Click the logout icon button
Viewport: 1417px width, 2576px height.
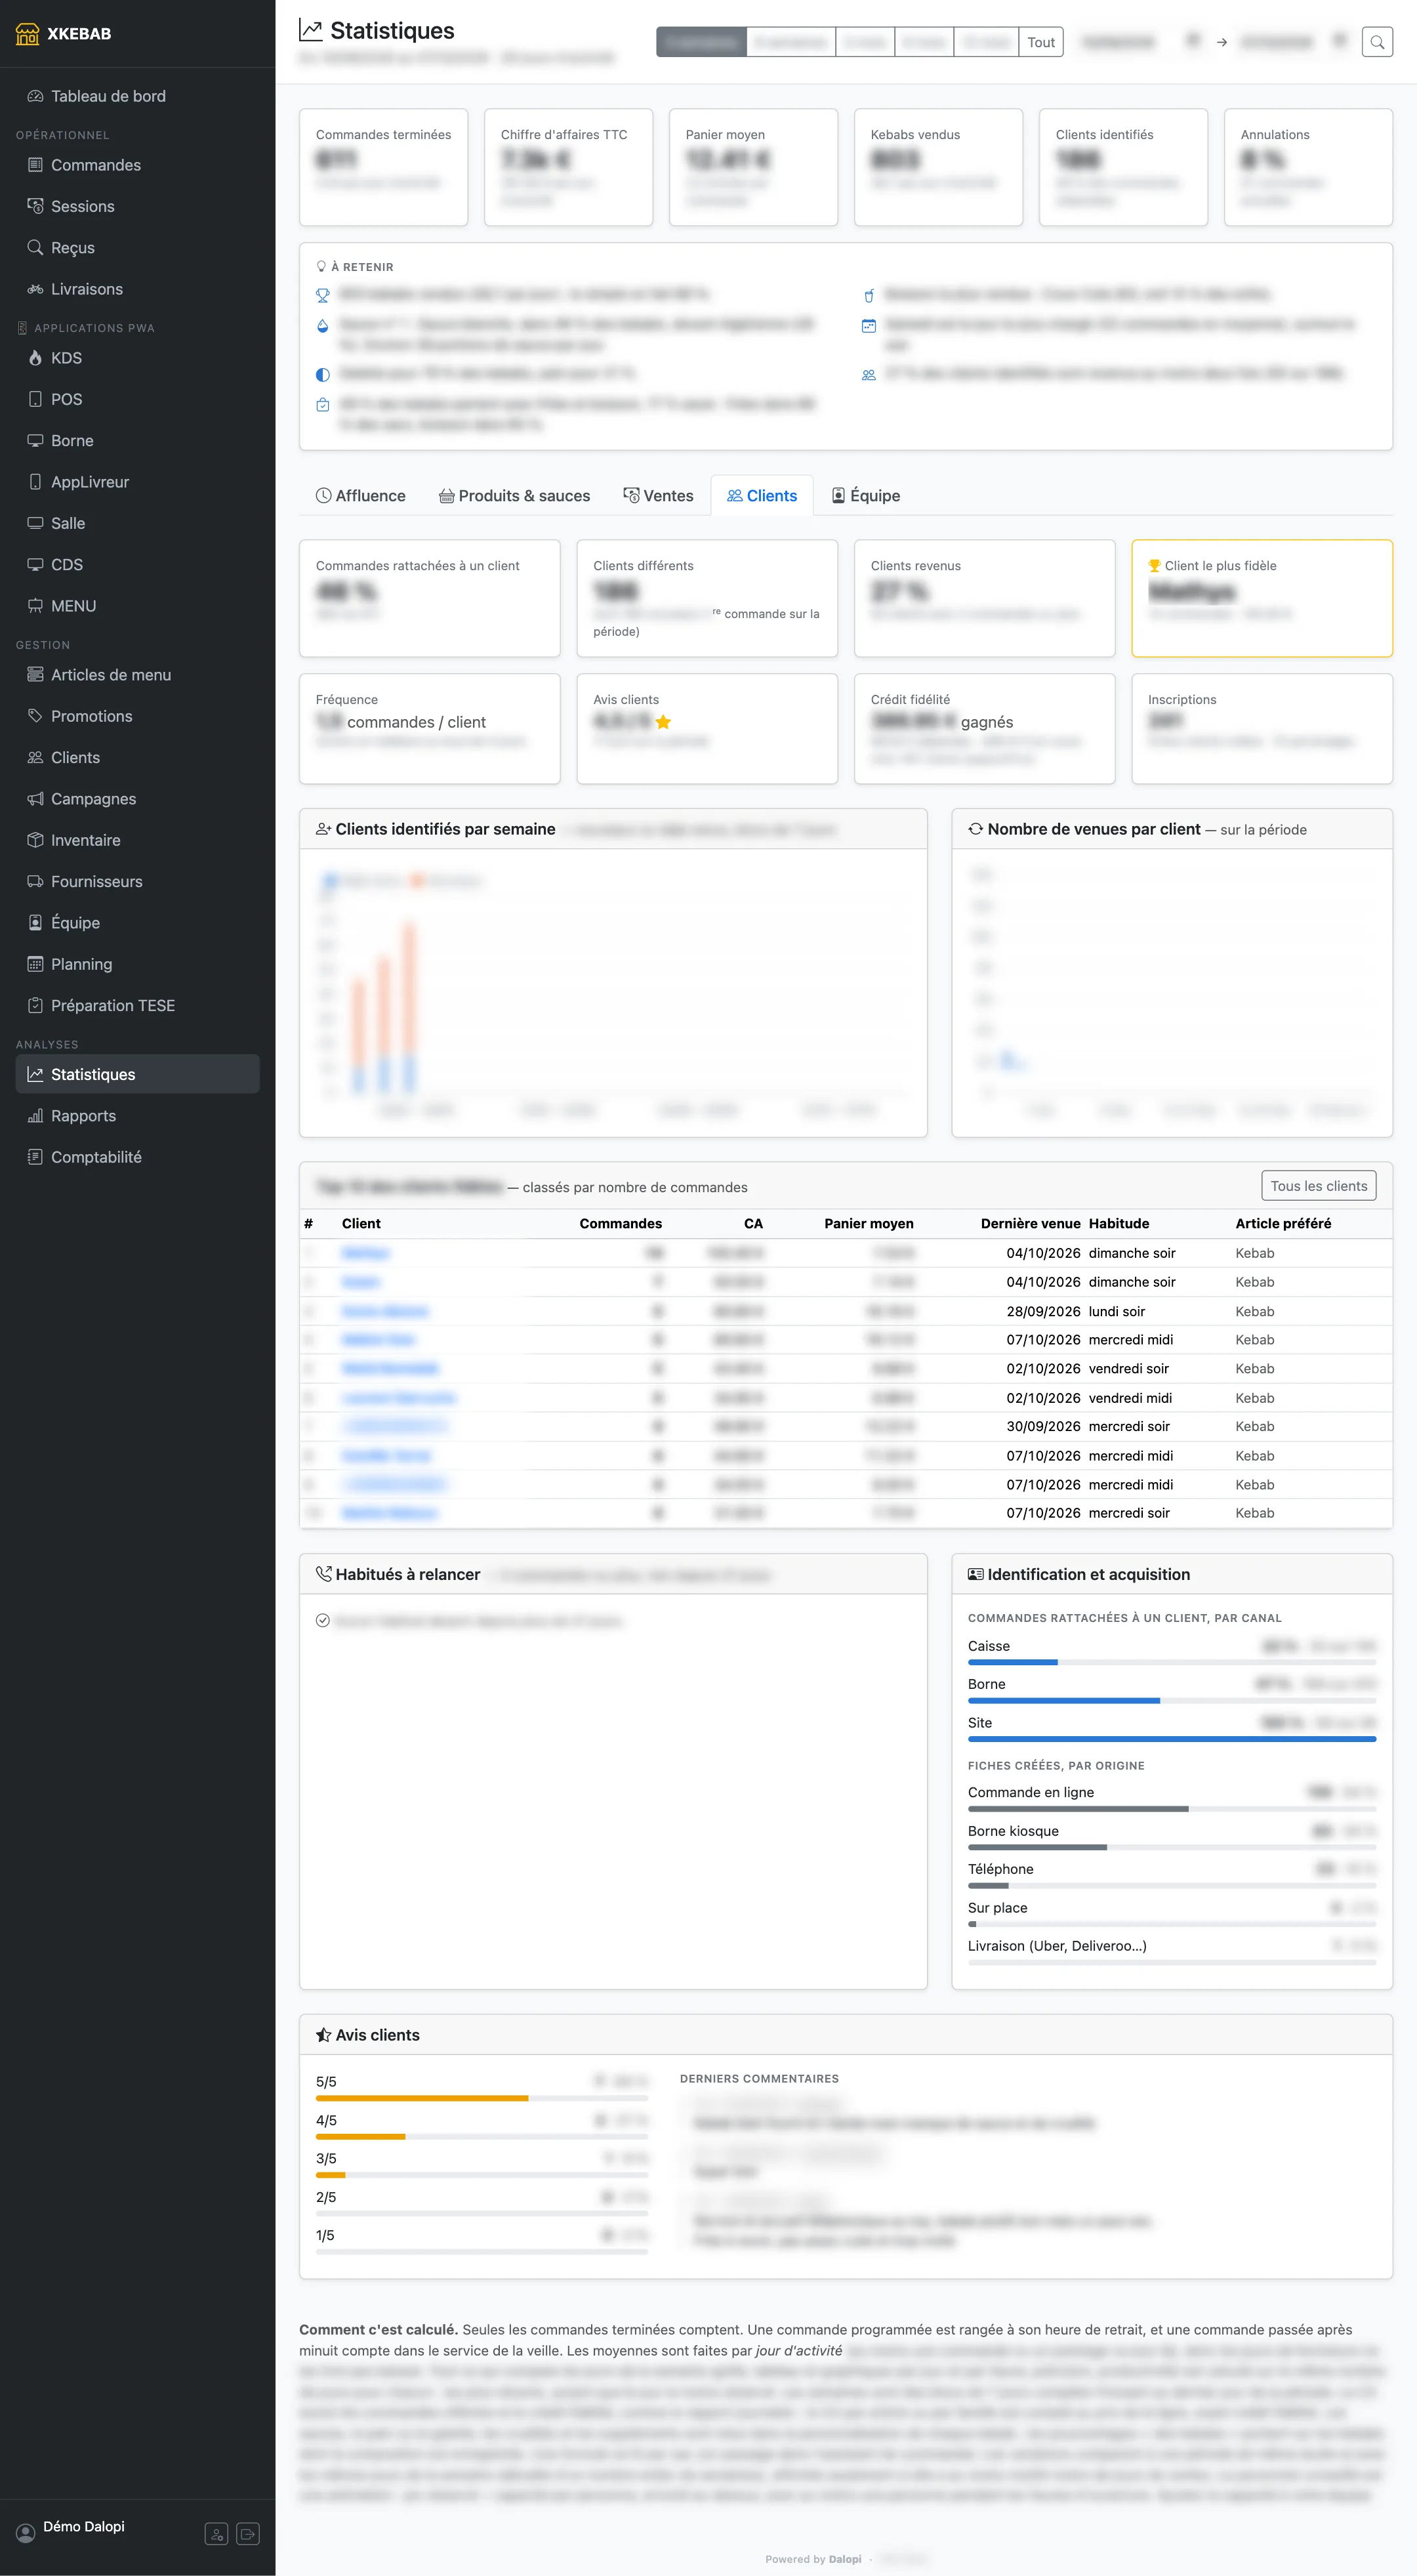click(x=248, y=2534)
